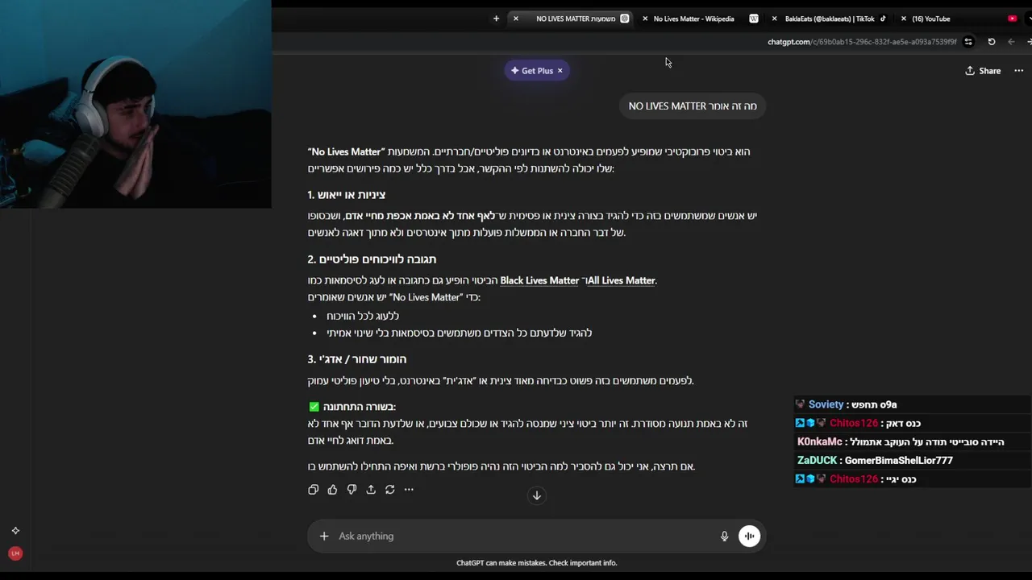Click the chatgpt.com address bar URL
This screenshot has height=580, width=1032.
[x=862, y=42]
